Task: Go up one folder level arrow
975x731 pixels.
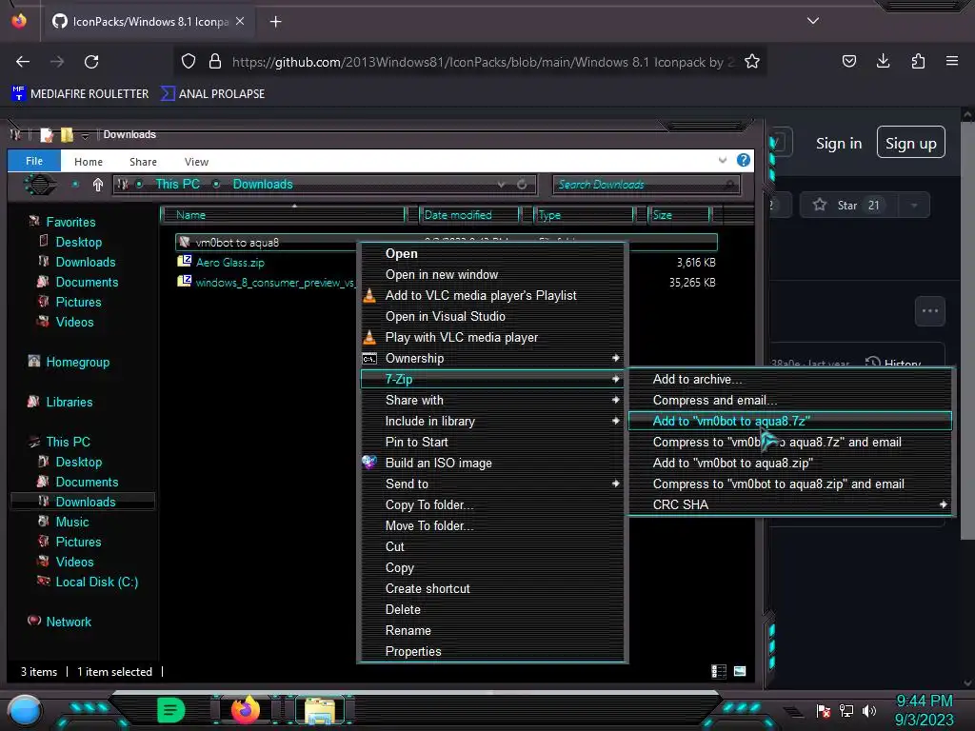Action: point(98,185)
